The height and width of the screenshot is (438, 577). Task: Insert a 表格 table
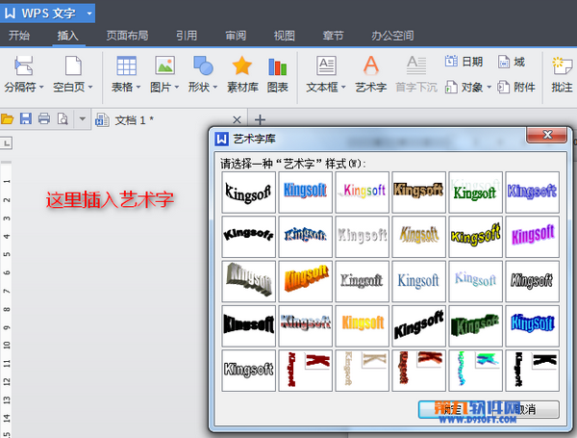click(126, 74)
